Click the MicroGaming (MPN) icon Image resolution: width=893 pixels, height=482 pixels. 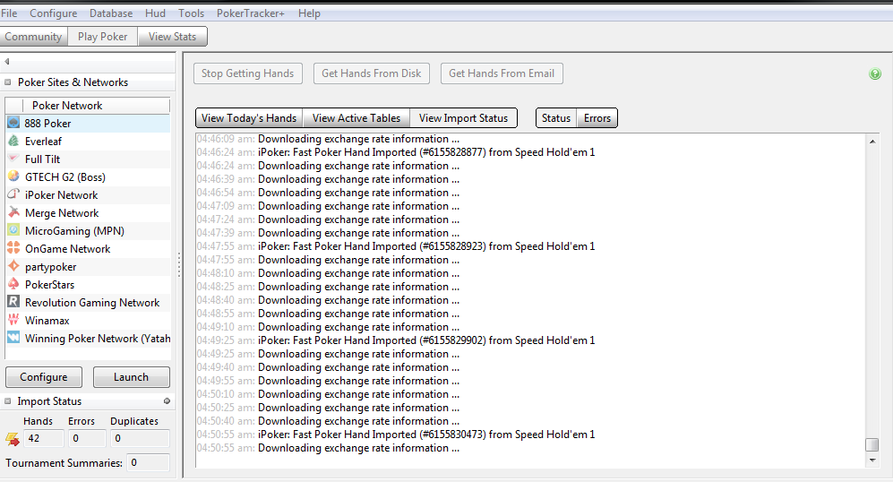tap(13, 231)
